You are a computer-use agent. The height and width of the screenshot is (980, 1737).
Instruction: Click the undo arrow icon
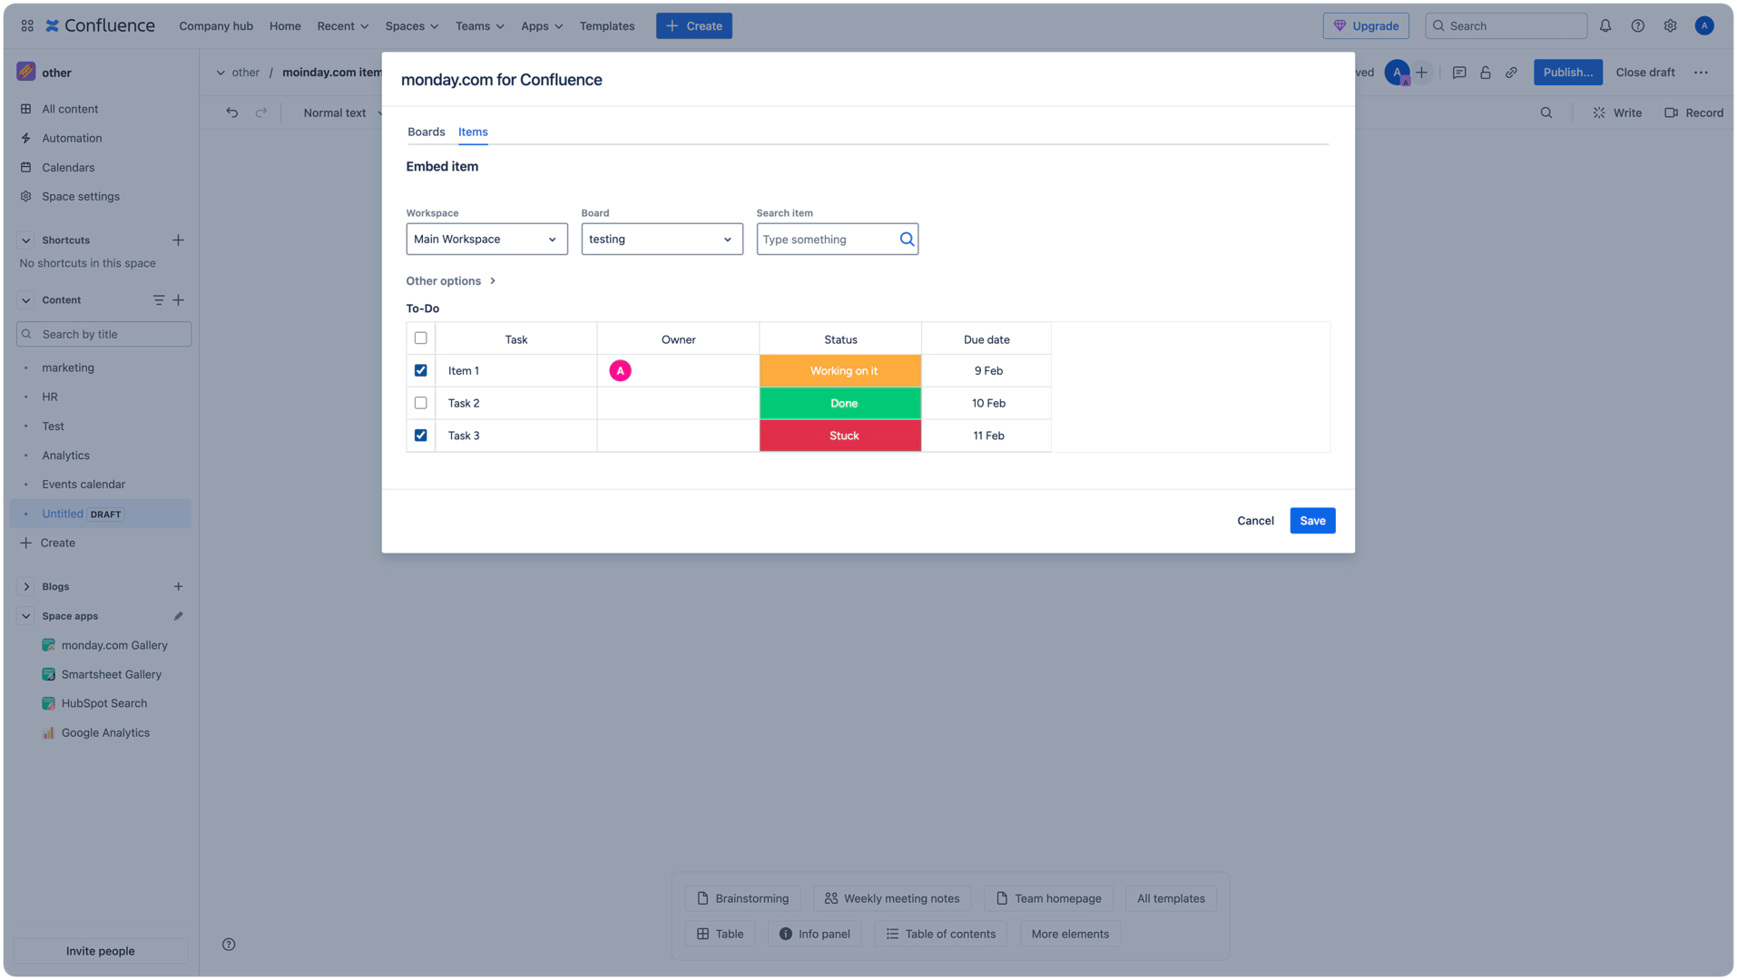(x=232, y=113)
